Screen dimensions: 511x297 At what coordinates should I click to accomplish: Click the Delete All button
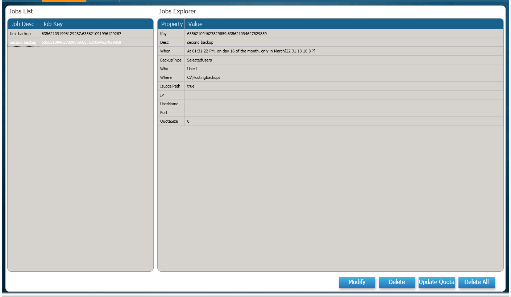477,282
